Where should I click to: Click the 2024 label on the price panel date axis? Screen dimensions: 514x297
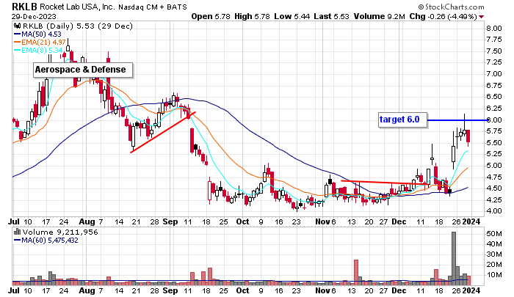click(471, 221)
